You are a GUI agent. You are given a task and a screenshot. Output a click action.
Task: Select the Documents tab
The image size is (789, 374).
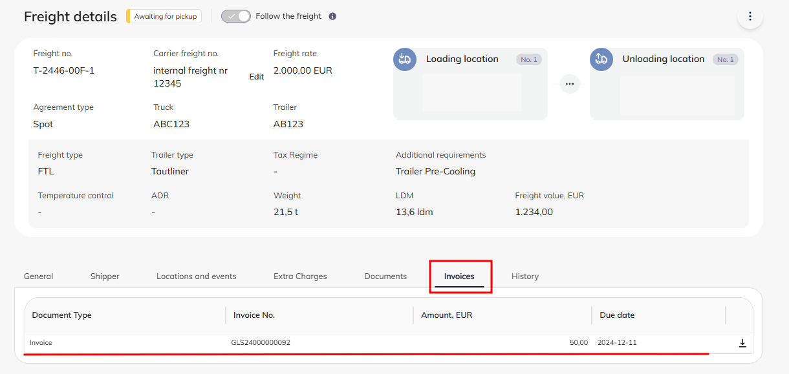(385, 276)
